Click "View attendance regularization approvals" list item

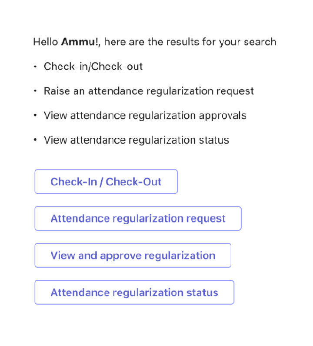tap(145, 116)
